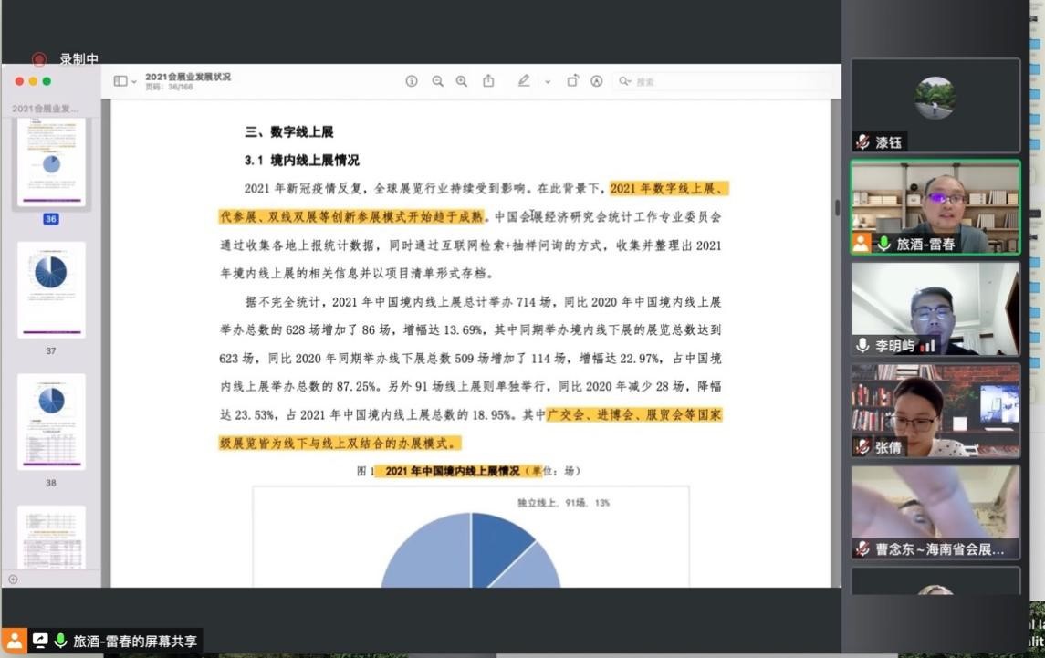Expand the search options magnifier dropdown
The image size is (1045, 658).
click(x=625, y=81)
